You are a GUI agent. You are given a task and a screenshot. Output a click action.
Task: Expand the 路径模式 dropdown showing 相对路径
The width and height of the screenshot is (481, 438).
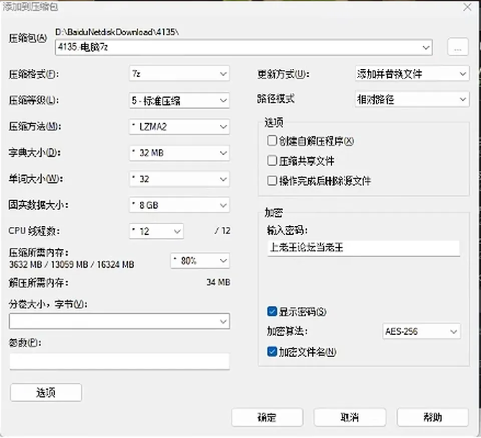point(412,99)
